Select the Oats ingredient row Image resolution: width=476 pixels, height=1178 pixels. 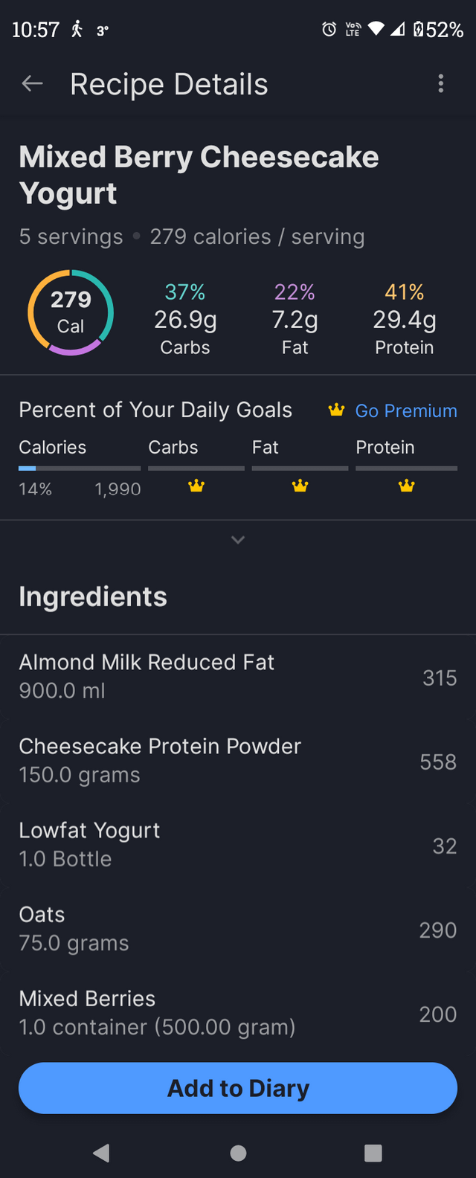[x=238, y=929]
